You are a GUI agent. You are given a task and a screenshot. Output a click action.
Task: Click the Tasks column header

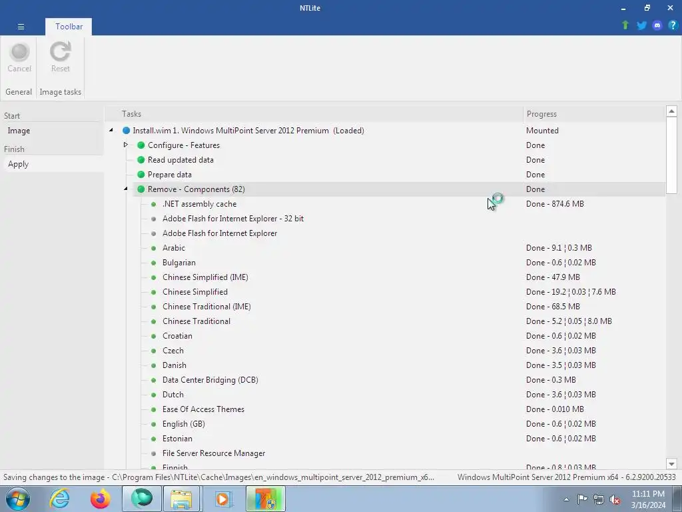point(314,113)
